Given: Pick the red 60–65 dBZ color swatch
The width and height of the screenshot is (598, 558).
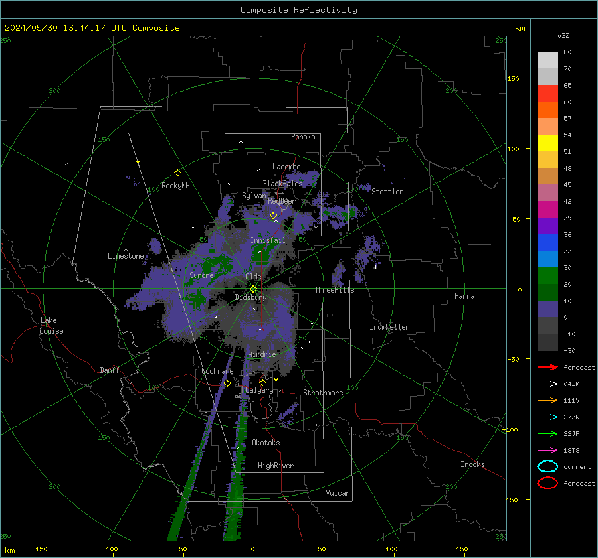Looking at the screenshot, I should click(548, 94).
